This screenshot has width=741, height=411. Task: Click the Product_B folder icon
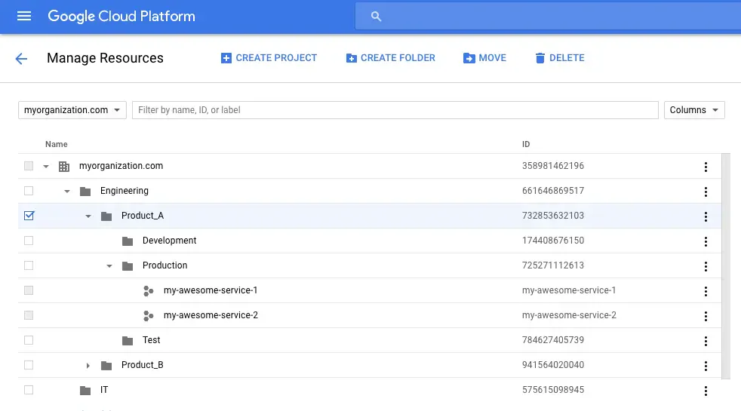click(x=106, y=366)
